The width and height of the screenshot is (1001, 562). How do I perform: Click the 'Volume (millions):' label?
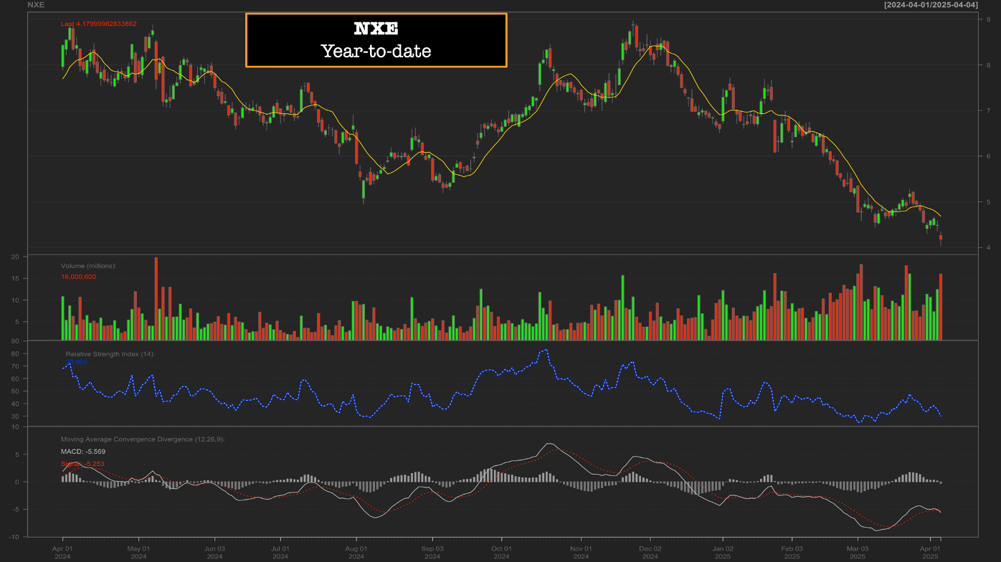point(88,266)
